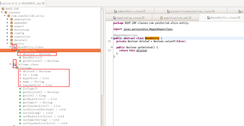The width and height of the screenshot is (244, 126).
Task: Click the College.class file icon
Action: [14, 64]
